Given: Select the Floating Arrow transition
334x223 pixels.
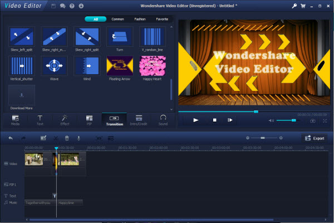Looking at the screenshot, I should click(120, 66).
